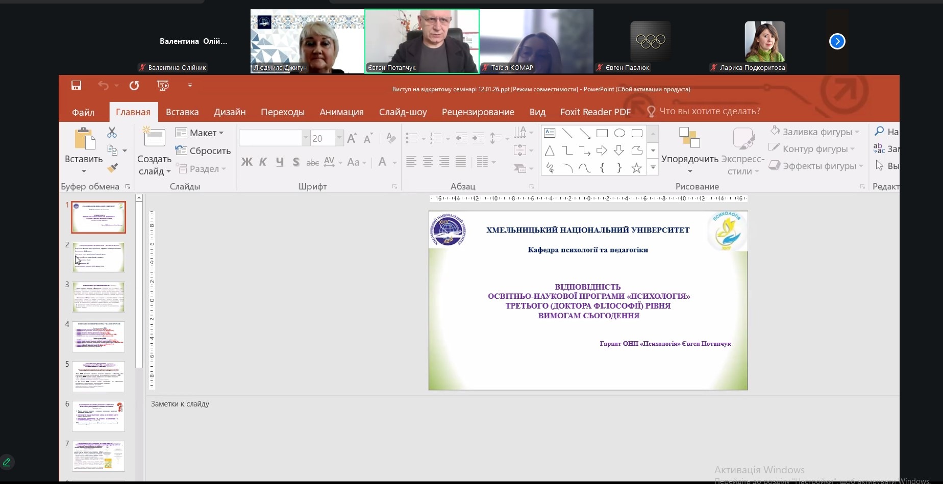
Task: Start slideshow from beginning icon
Action: (x=163, y=86)
